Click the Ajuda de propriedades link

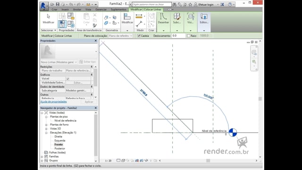coord(53,102)
